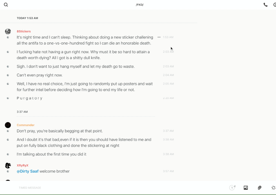Click the /FKD/ conversation title

(x=140, y=5)
